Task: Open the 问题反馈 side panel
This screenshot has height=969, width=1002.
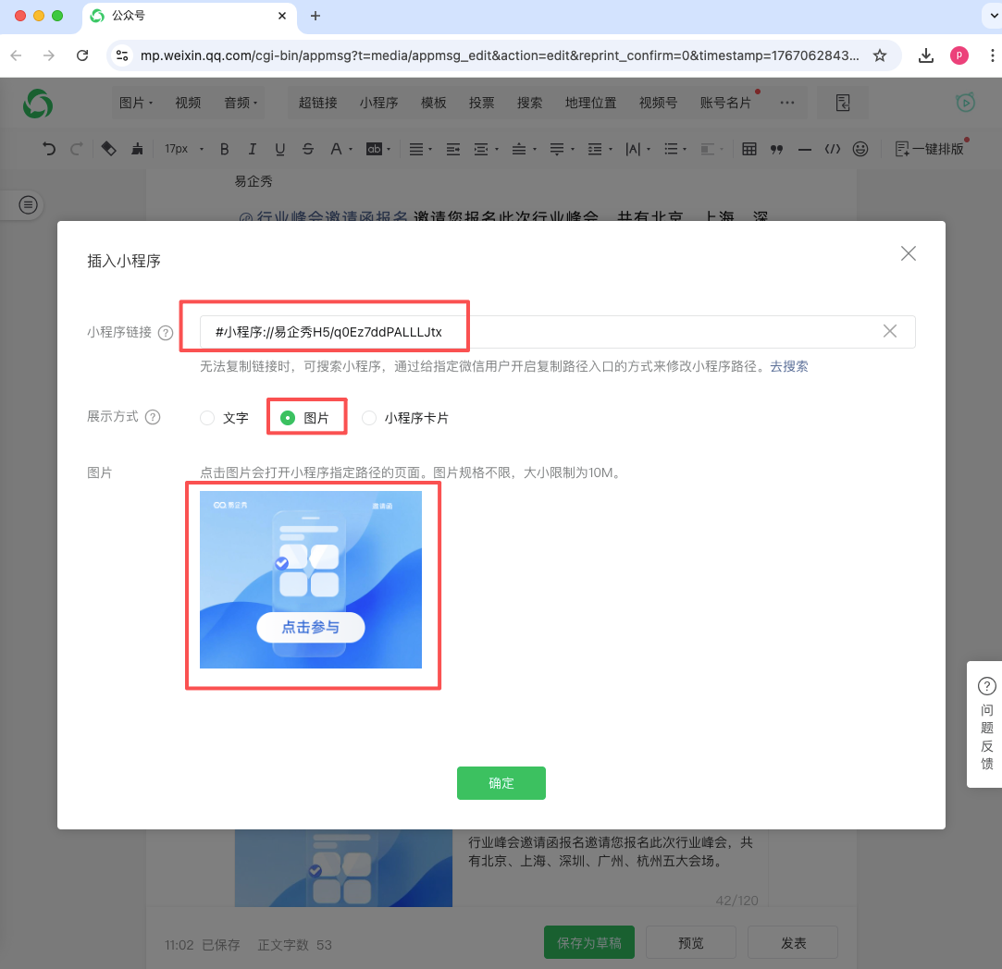Action: (986, 723)
